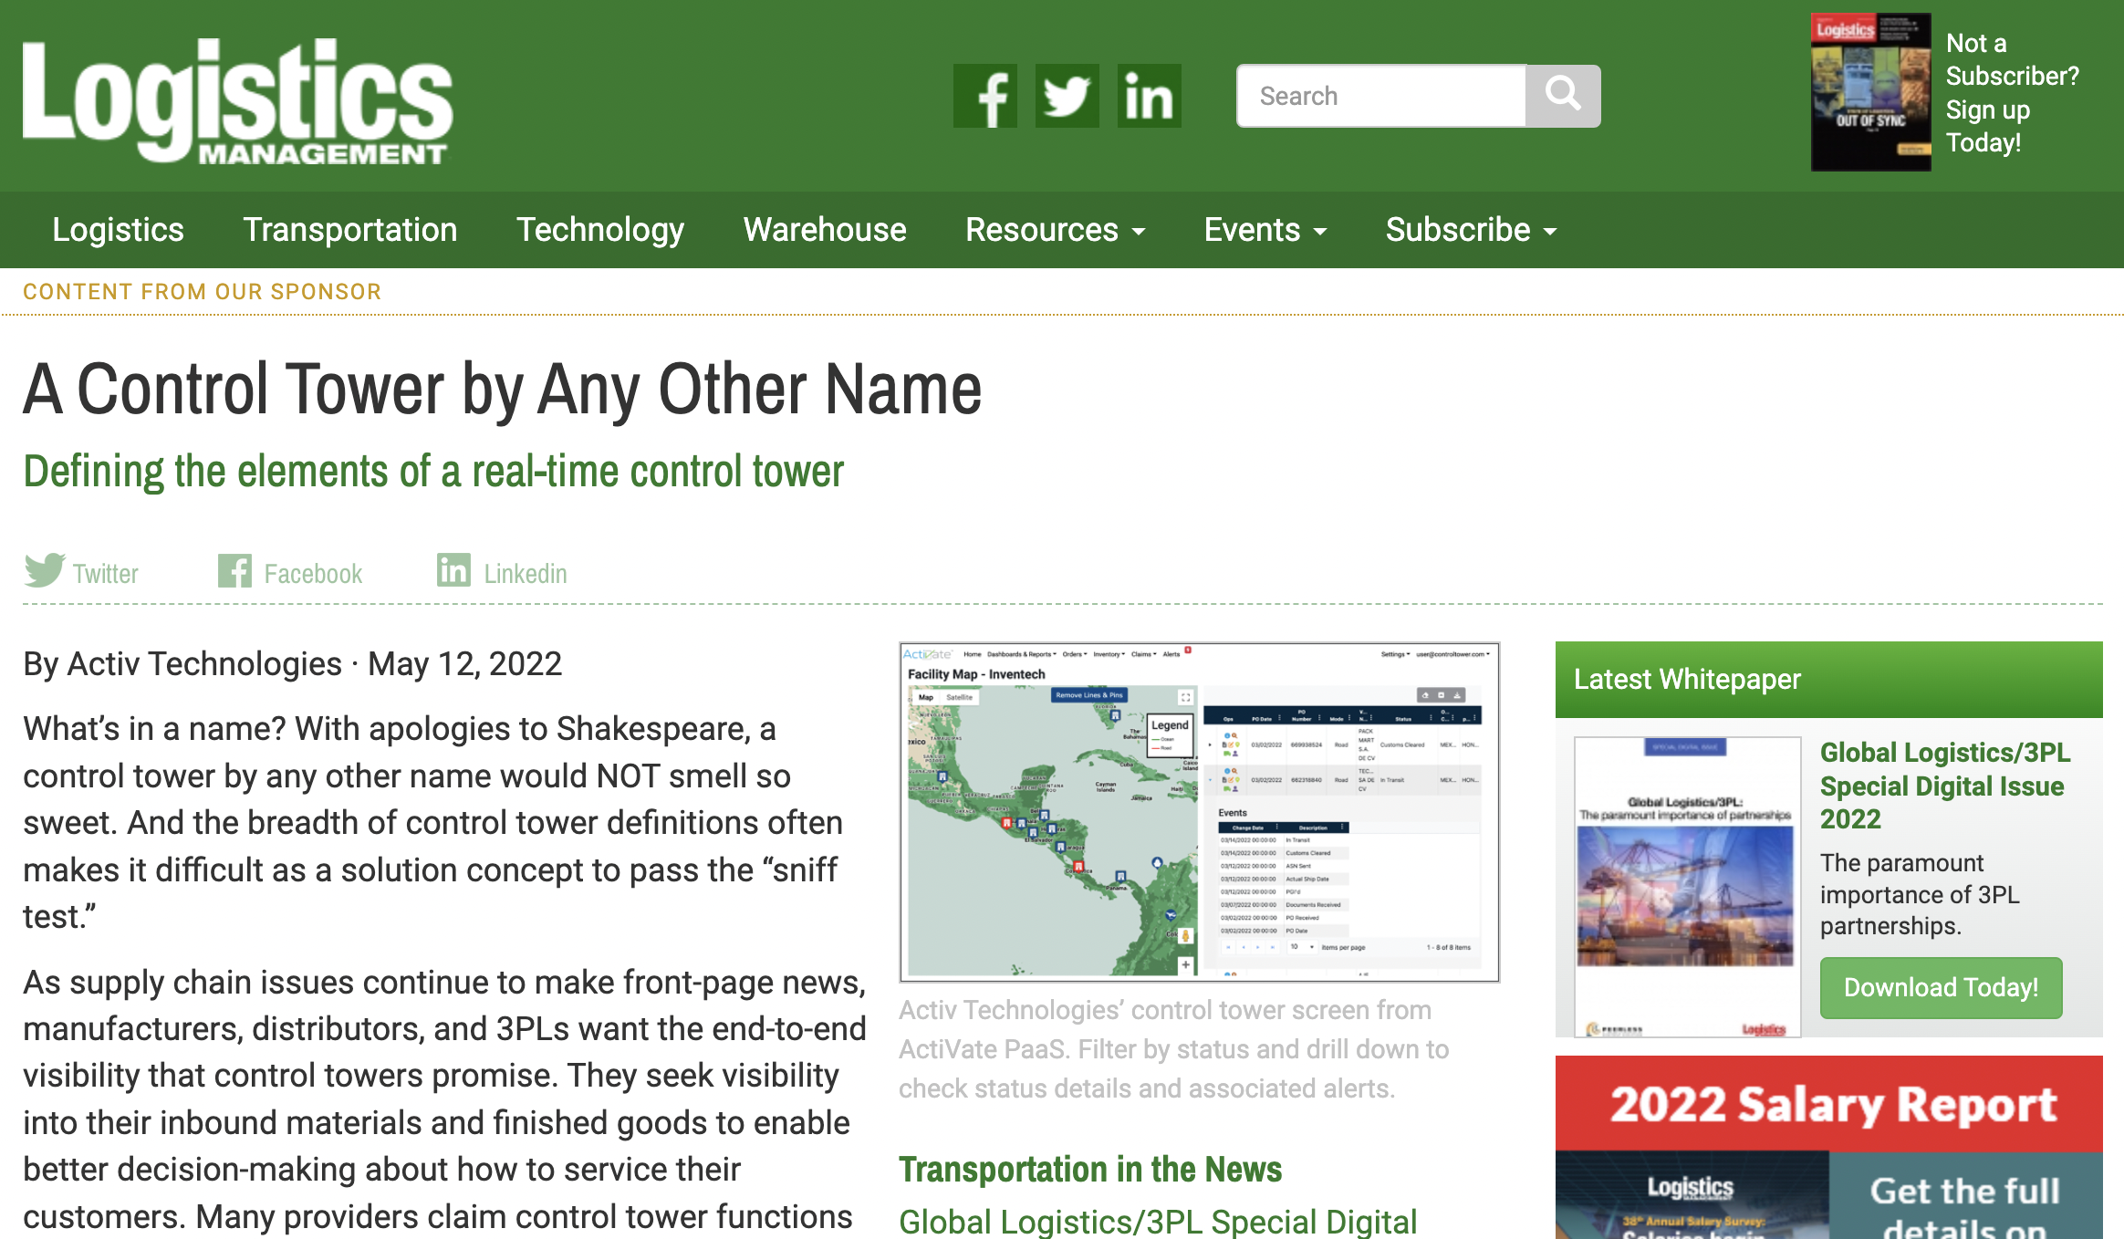This screenshot has height=1239, width=2124.
Task: Click the Twitter icon in the header
Action: [1067, 94]
